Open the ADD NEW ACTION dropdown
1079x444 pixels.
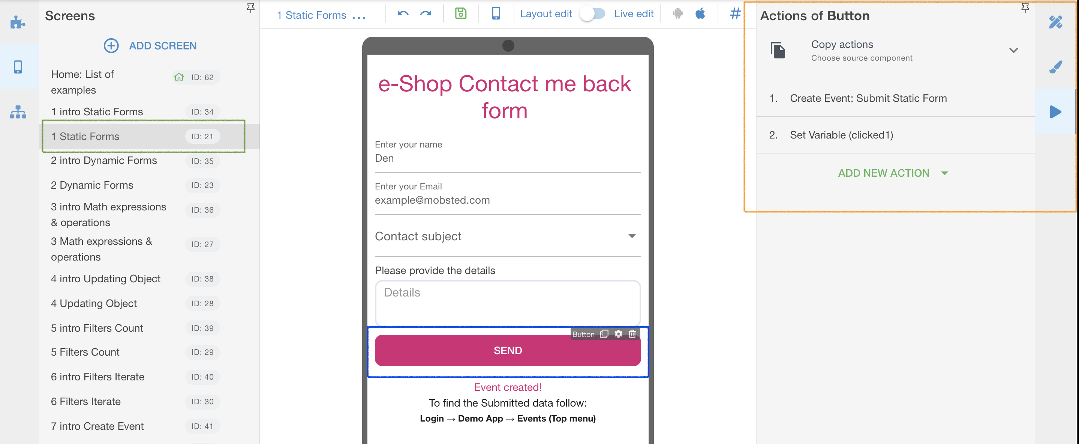click(893, 173)
